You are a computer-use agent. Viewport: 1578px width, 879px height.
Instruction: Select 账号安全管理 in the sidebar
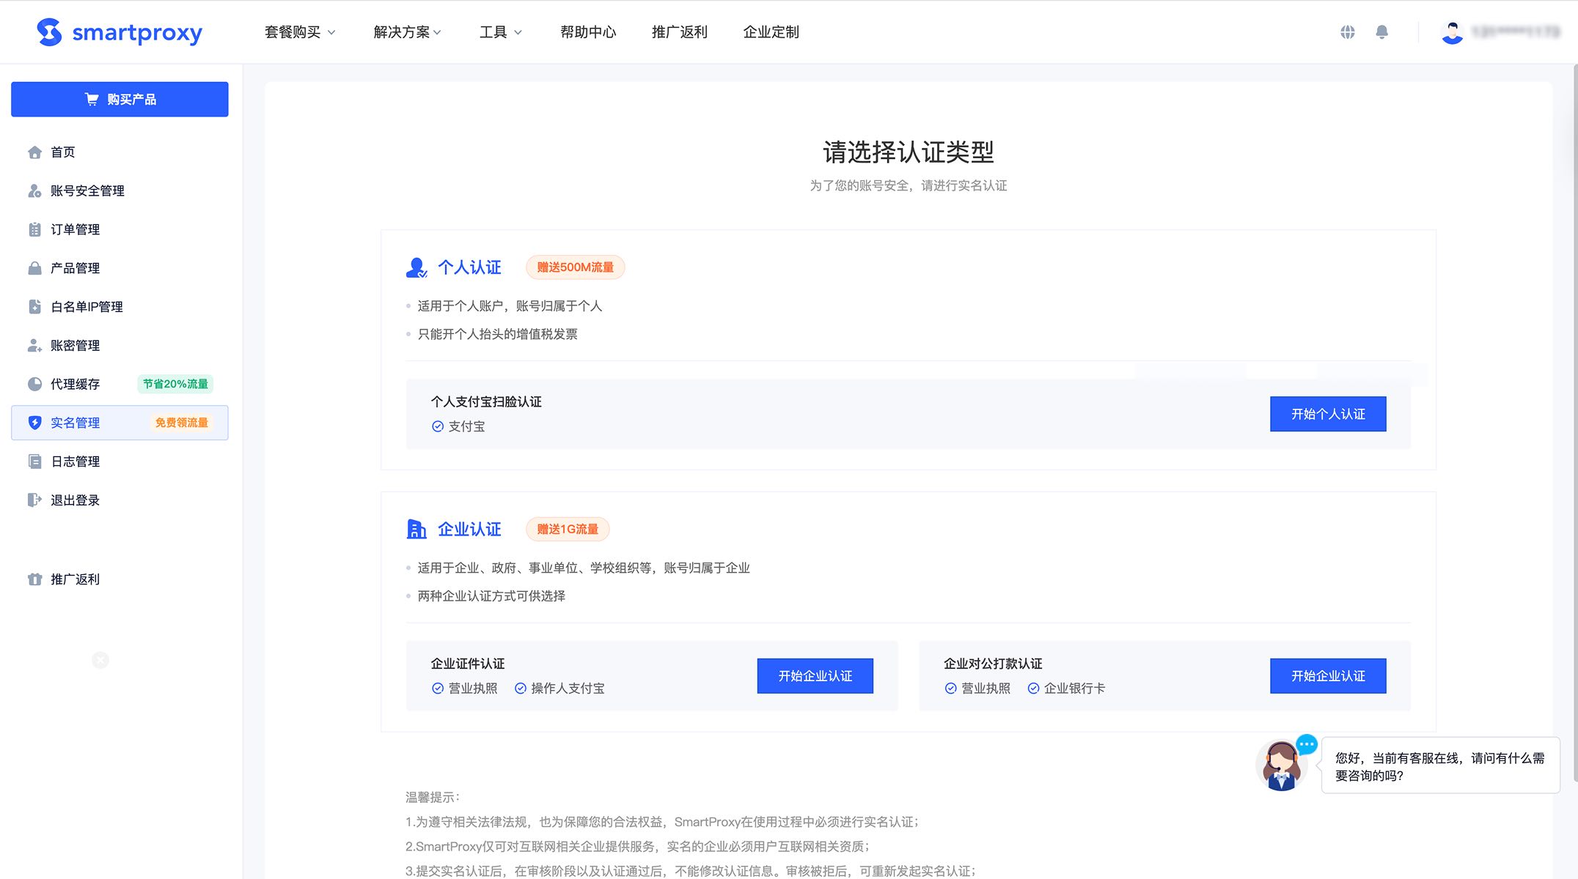click(87, 190)
